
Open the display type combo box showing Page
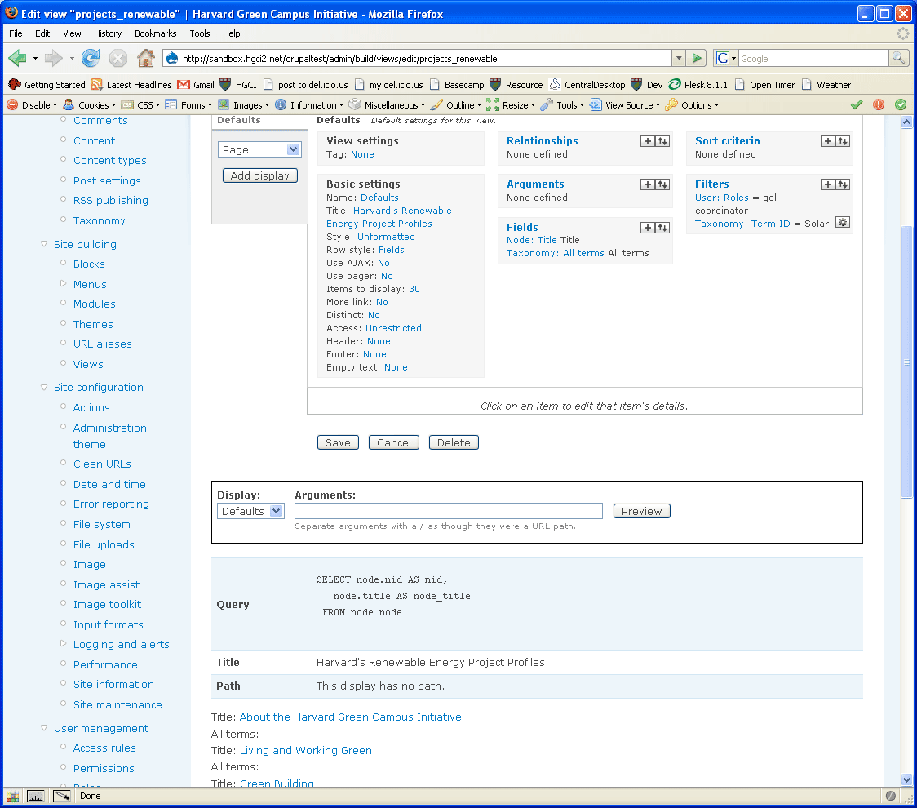[x=259, y=149]
